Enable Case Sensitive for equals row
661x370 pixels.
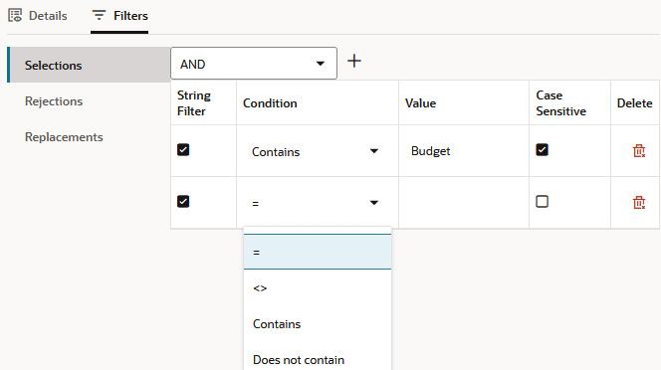coord(542,202)
